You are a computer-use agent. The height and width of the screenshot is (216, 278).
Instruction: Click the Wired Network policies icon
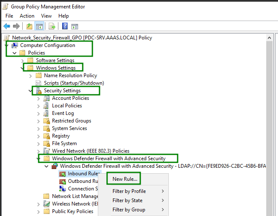pyautogui.click(x=47, y=151)
